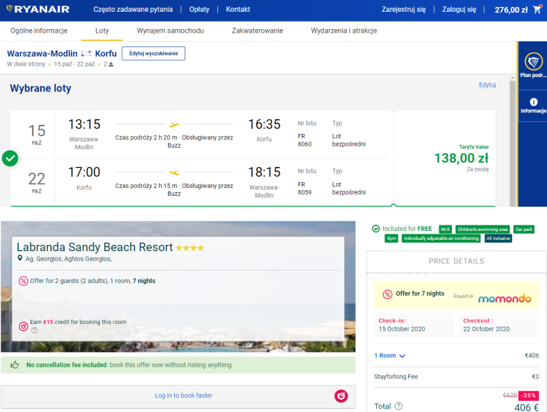The image size is (547, 412).
Task: Click Zarejestruj się link
Action: point(403,10)
